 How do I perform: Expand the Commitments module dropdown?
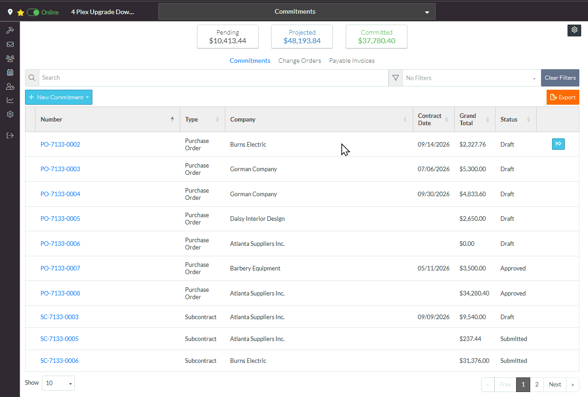point(297,12)
